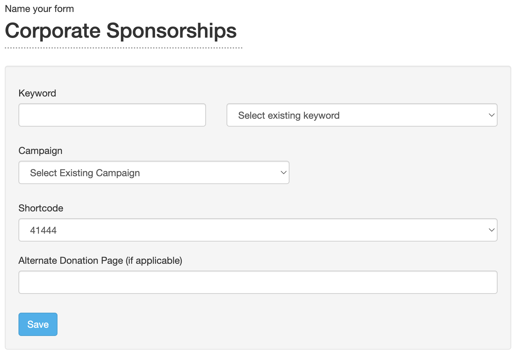Open the Select Existing Campaign dropdown
The height and width of the screenshot is (351, 514).
pos(154,172)
